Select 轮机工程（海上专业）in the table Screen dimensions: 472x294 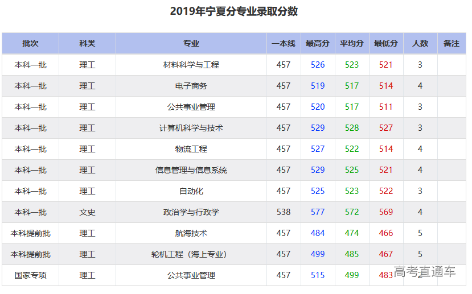[191, 254]
